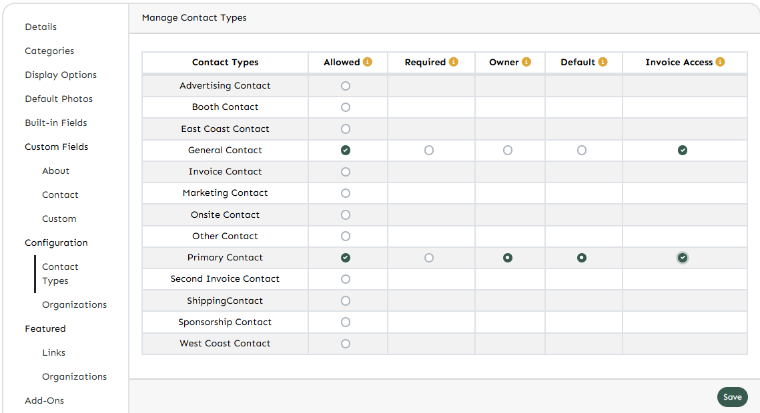Go to Built-in Fields page
760x413 pixels.
(x=56, y=123)
